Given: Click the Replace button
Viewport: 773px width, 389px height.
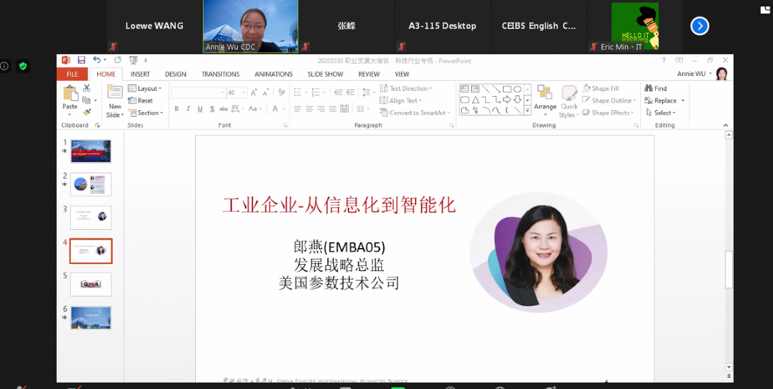Looking at the screenshot, I should click(665, 100).
